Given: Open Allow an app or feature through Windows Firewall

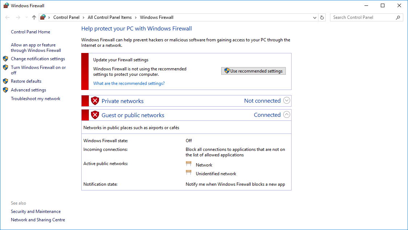Looking at the screenshot, I should pos(36,48).
